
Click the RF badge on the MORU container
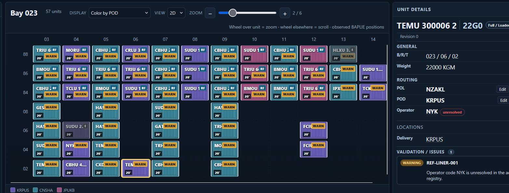(x=84, y=50)
